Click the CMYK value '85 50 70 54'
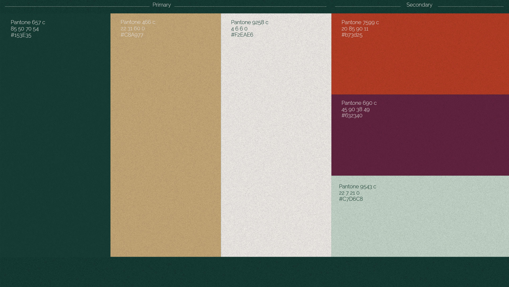 click(x=25, y=29)
